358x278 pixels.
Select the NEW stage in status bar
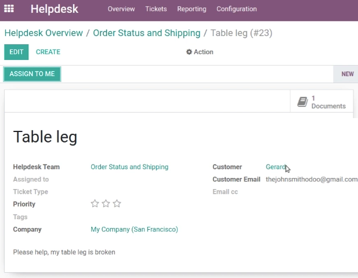tap(348, 74)
